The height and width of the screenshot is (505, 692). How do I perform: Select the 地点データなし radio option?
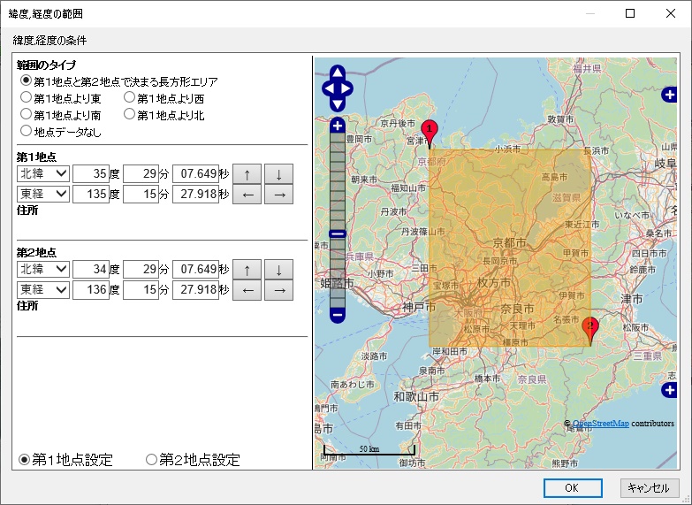(x=27, y=131)
